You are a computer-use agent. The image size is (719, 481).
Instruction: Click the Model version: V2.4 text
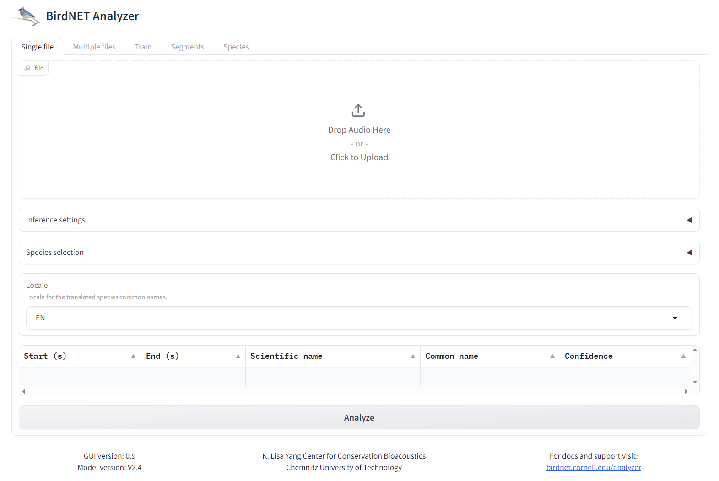pos(109,467)
